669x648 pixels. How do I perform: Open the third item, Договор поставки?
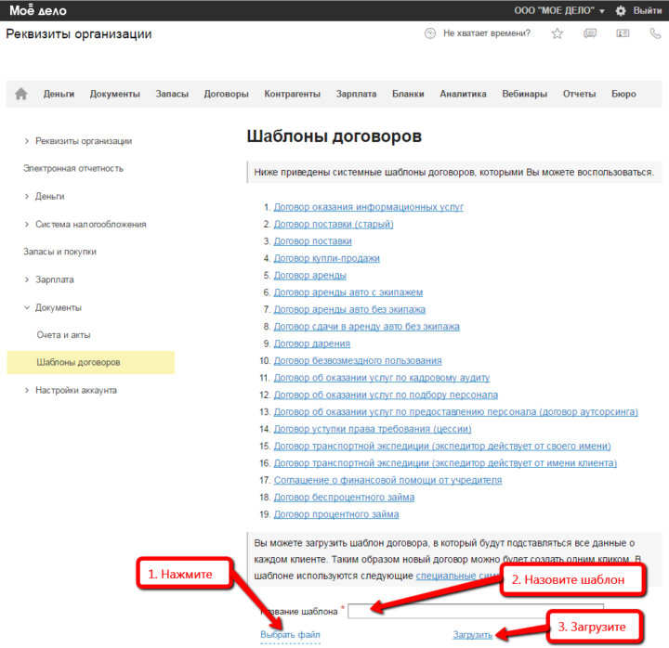click(x=313, y=241)
